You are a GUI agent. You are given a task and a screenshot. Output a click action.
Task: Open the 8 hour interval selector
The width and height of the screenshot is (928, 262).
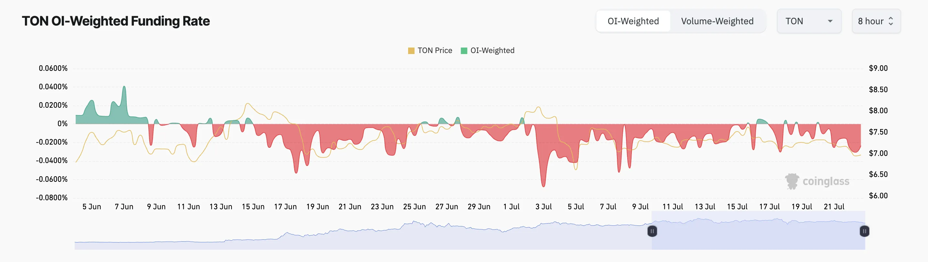click(x=876, y=21)
